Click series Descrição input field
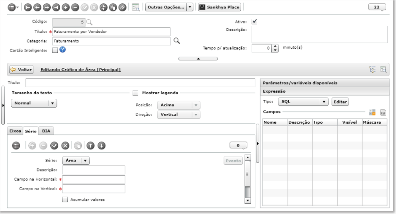The image size is (396, 214). tap(94, 170)
